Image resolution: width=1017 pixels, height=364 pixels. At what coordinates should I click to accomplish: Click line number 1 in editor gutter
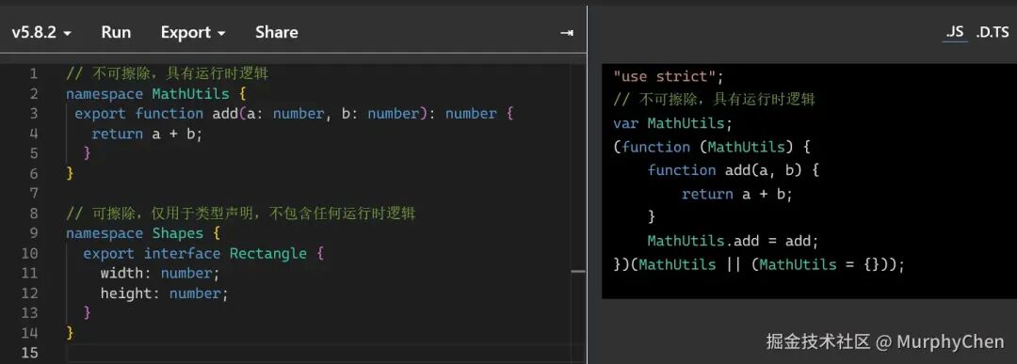point(33,74)
